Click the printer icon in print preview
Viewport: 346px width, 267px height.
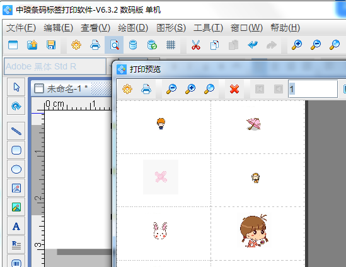[x=146, y=89]
